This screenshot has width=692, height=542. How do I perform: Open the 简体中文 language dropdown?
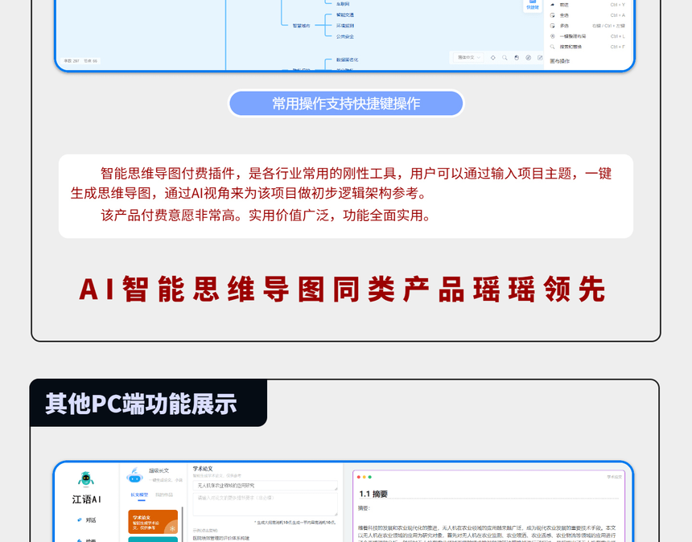pyautogui.click(x=468, y=58)
